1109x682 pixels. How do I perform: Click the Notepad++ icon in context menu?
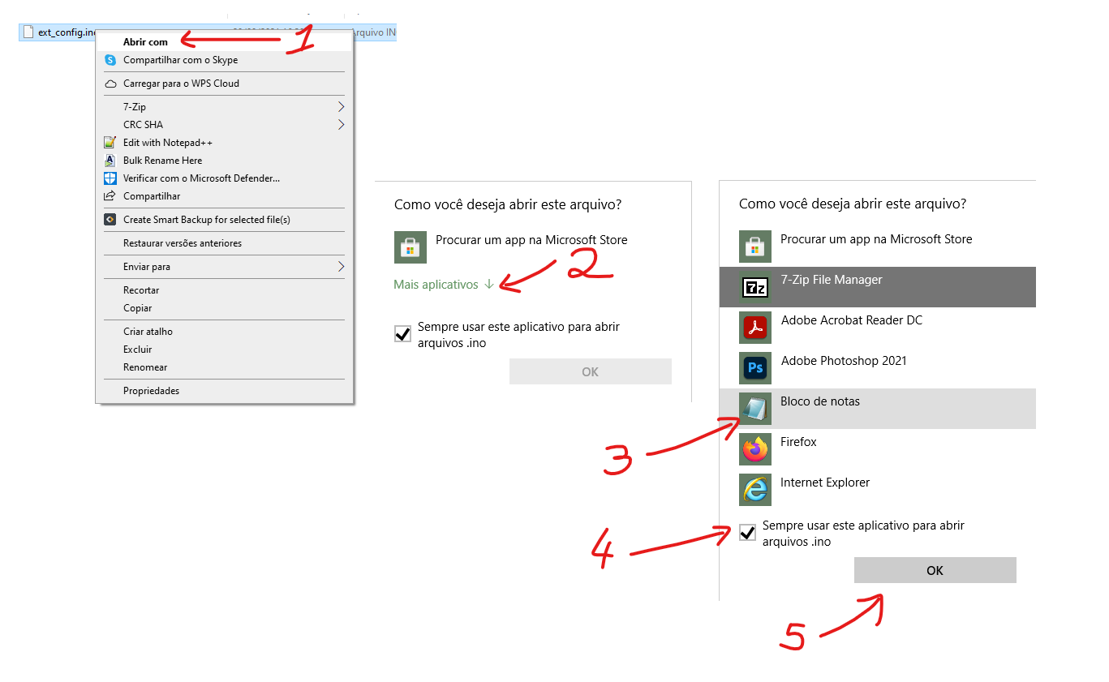110,143
